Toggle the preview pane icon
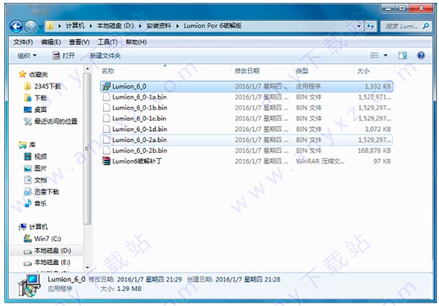 tap(402, 56)
